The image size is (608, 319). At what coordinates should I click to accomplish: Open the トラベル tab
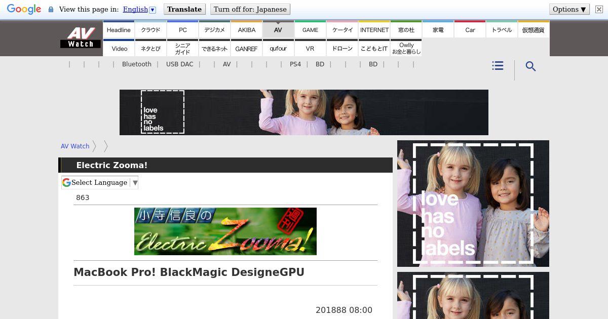tap(502, 29)
